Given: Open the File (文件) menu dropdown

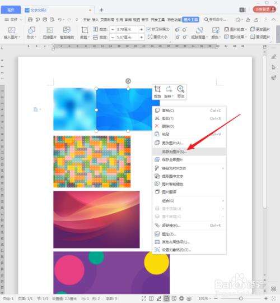Looking at the screenshot, I should (13, 20).
